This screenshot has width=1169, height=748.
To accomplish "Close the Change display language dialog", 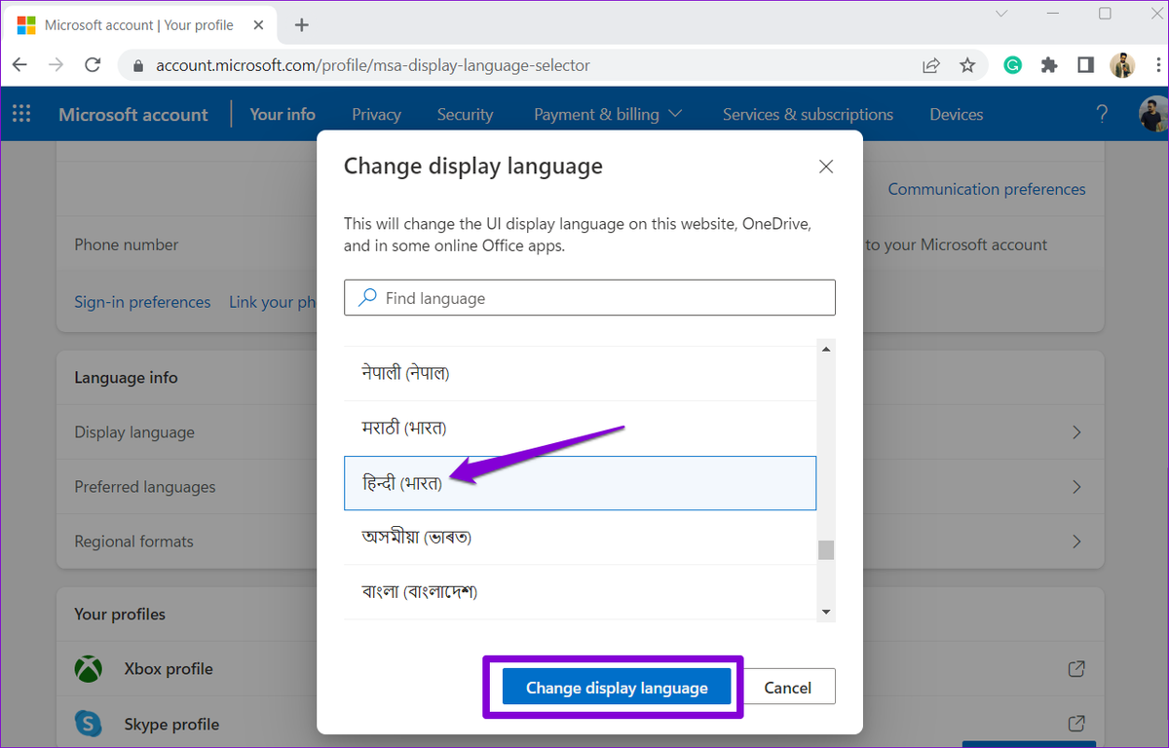I will click(x=826, y=167).
